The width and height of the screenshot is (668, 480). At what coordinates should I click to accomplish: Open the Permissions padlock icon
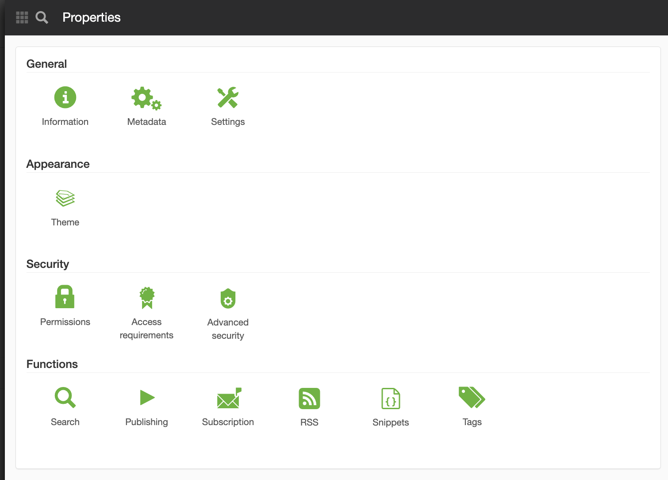(65, 297)
